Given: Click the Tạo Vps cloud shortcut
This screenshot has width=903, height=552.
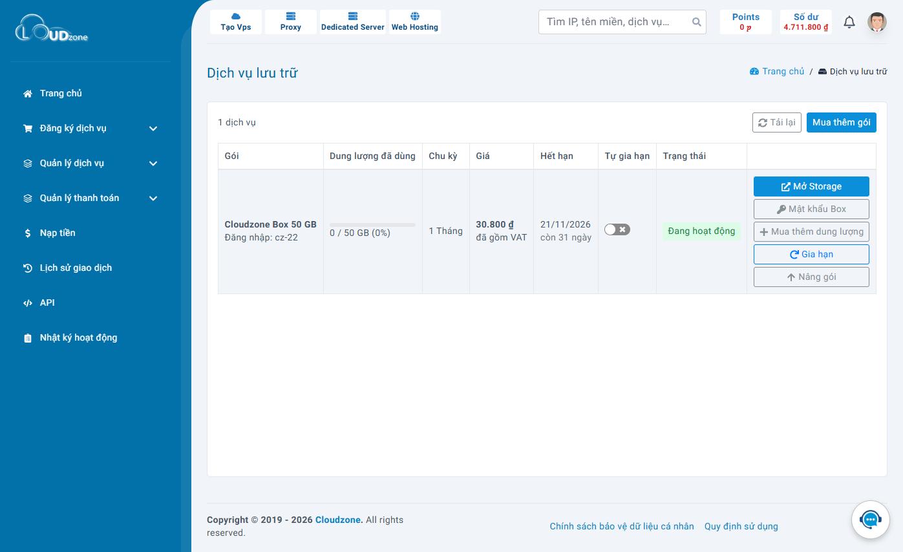Looking at the screenshot, I should coord(236,22).
